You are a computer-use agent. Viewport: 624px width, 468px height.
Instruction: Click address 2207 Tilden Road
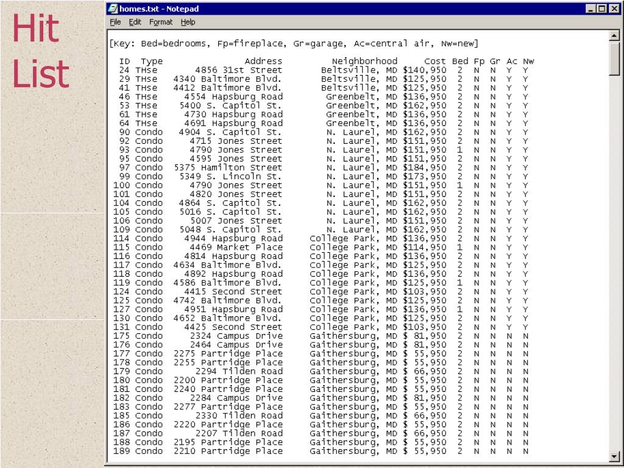pos(238,433)
